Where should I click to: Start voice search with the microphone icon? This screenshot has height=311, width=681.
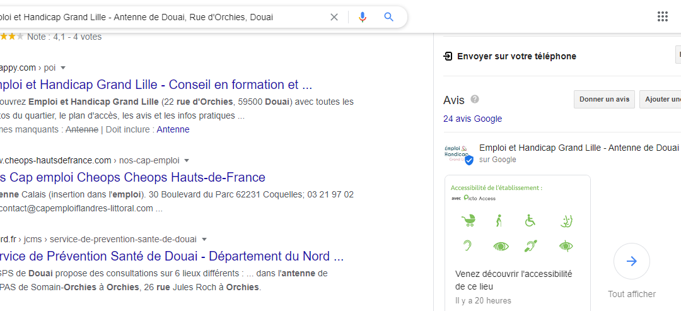(363, 17)
